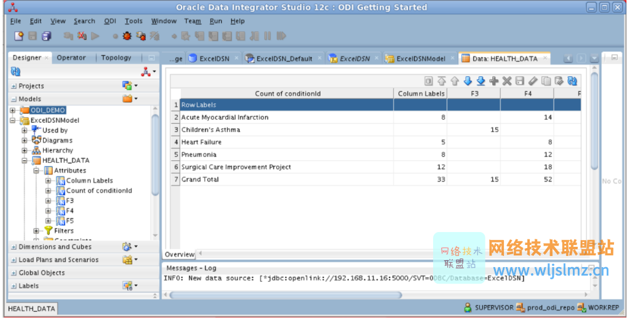Click the Models tree vertical scrollbar

coord(155,155)
